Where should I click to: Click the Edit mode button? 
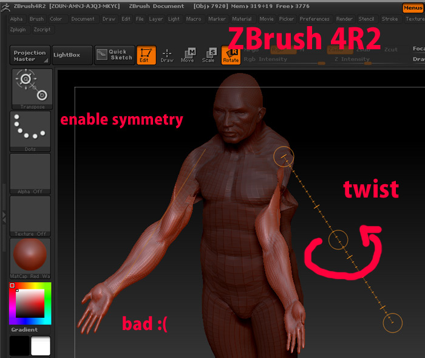point(146,55)
